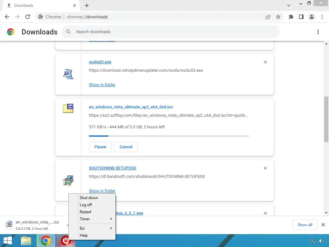Show SHUTDOWN8-SETUP.EXE in folder
Screen dimensions: 329x247
coord(102,191)
